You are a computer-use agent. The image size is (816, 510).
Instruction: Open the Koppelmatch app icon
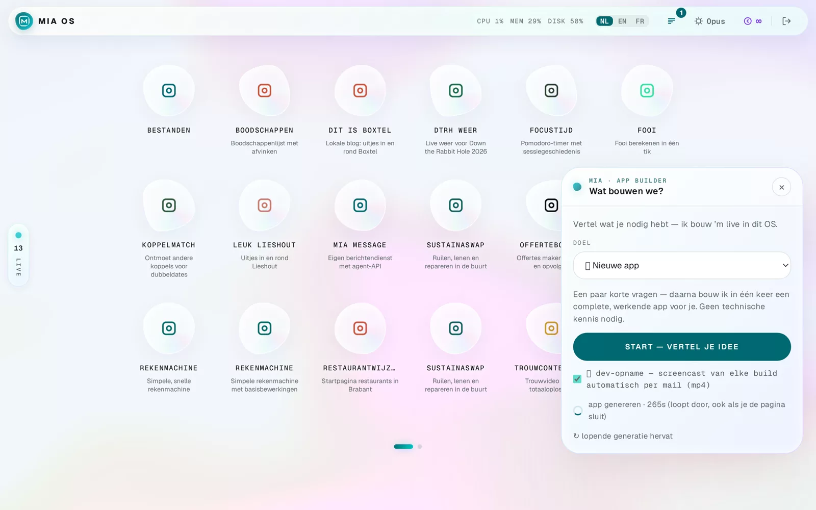[169, 206]
